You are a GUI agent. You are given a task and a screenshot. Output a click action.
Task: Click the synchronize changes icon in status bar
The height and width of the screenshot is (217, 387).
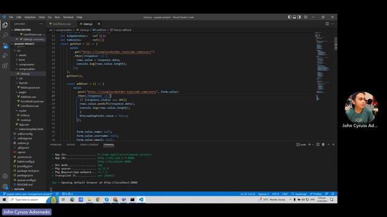[x=57, y=194]
